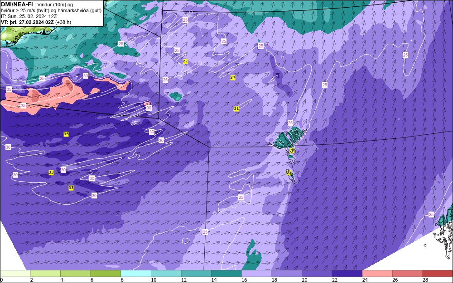Image resolution: width=453 pixels, height=283 pixels.
Task: Click the 10–12 m/s turquoise legend swatch
Action: 166,274
